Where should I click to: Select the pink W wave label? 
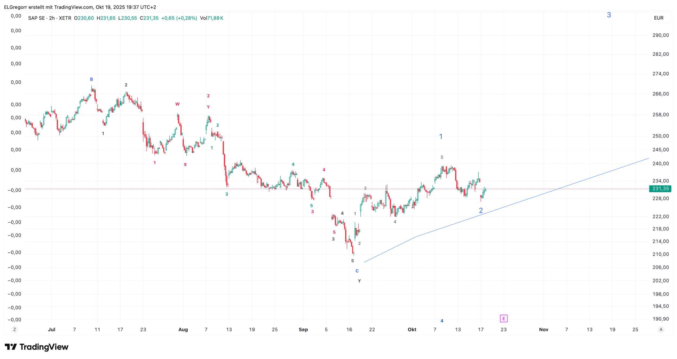point(177,104)
